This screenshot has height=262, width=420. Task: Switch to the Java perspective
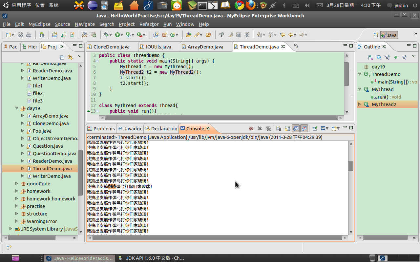tap(389, 35)
